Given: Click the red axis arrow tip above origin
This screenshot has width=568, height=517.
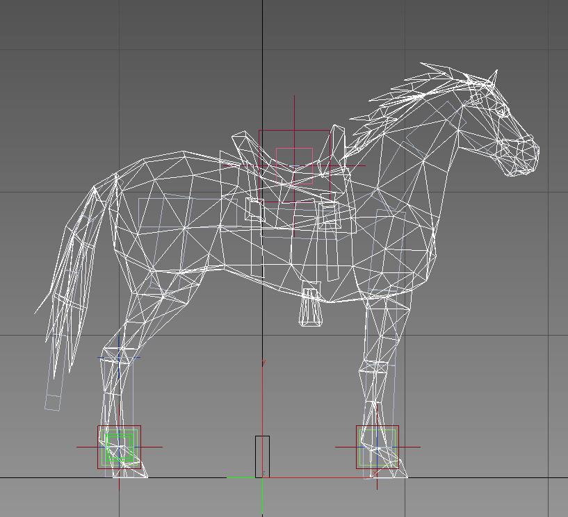Looking at the screenshot, I should click(263, 363).
